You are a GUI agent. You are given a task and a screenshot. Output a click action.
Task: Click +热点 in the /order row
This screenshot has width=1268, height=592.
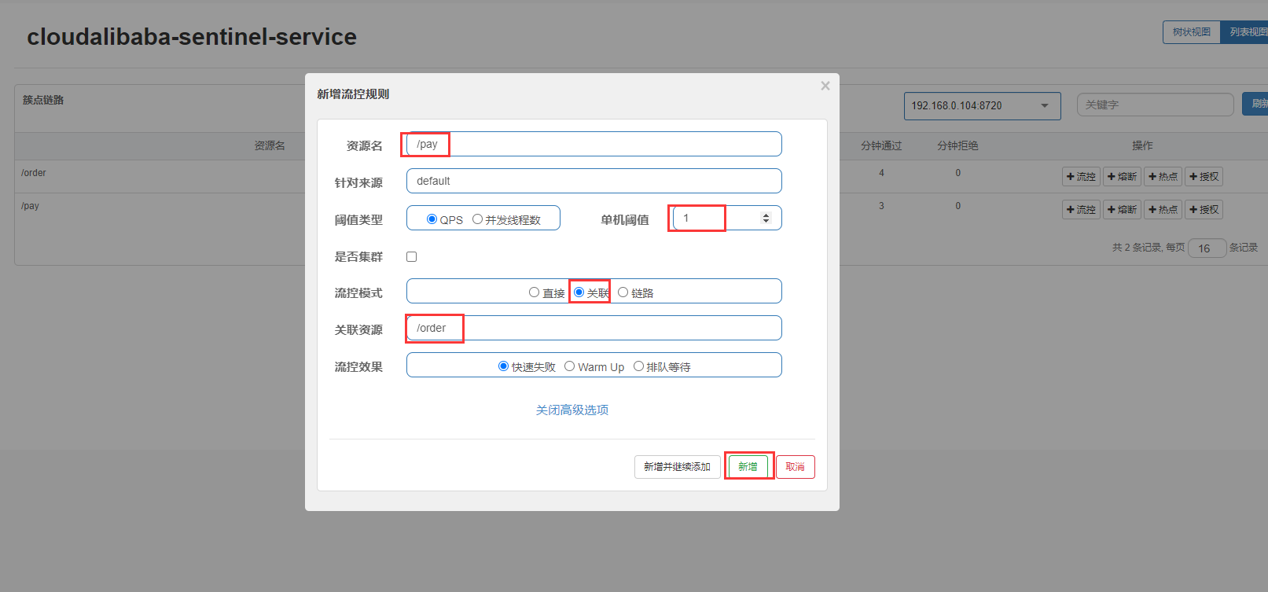pos(1163,177)
